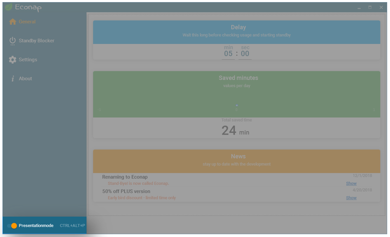
Task: Close the Econap window
Action: [381, 7]
